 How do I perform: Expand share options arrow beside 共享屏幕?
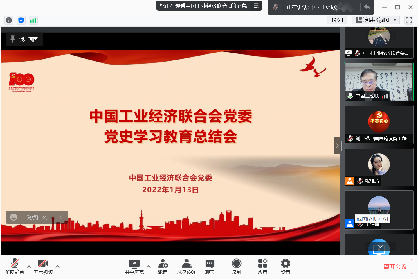(149, 266)
